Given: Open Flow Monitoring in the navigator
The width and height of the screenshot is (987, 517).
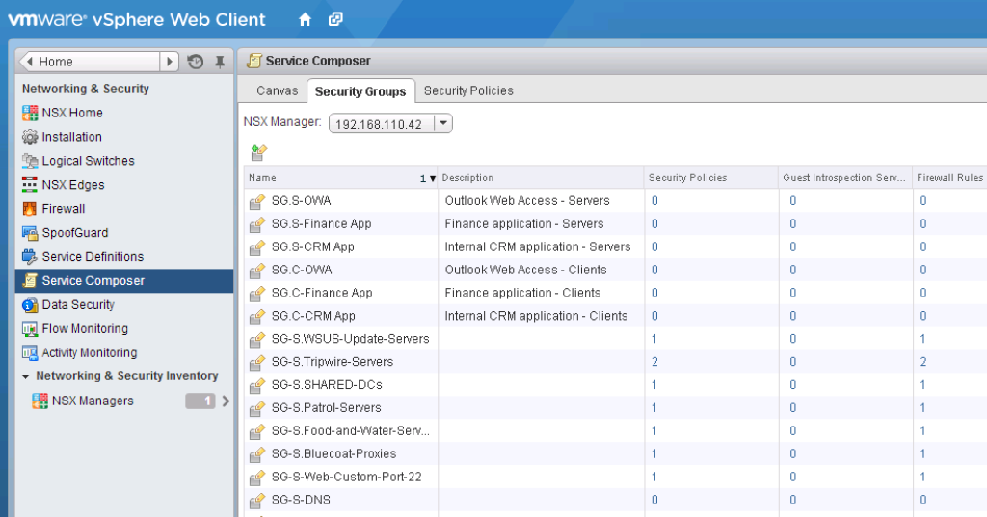Looking at the screenshot, I should 85,328.
